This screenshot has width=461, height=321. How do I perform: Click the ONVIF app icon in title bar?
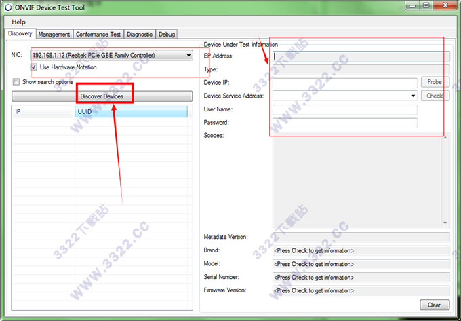click(8, 7)
